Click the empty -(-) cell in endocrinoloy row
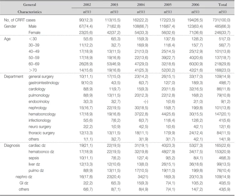 click(x=146, y=102)
